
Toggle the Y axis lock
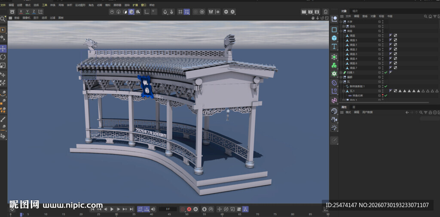click(27, 12)
